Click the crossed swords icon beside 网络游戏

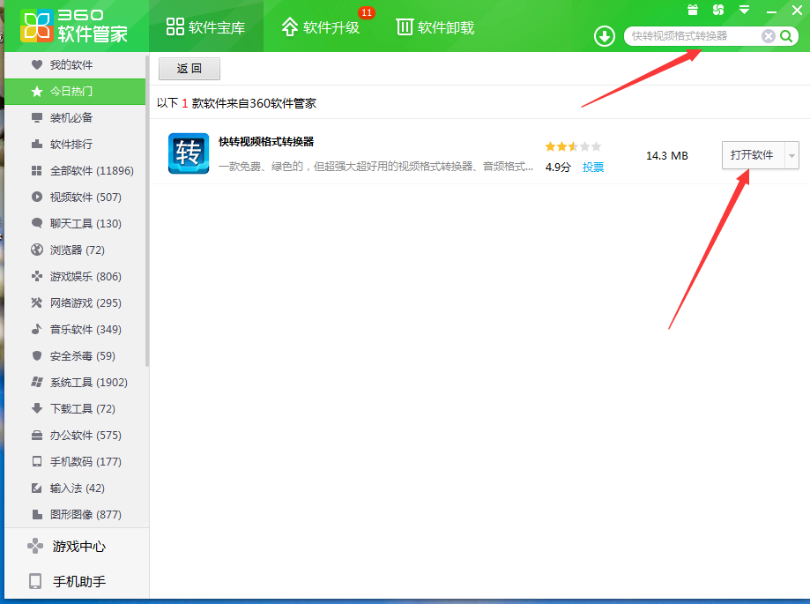pos(37,302)
